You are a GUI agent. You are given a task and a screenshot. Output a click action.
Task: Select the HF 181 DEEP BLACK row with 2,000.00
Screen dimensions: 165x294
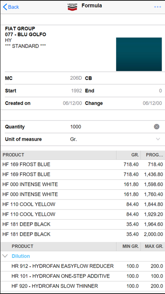pyautogui.click(x=82, y=234)
